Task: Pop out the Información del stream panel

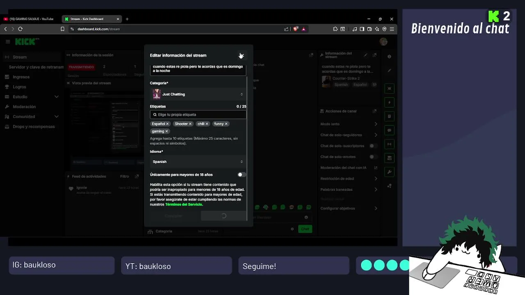Action: coord(374,55)
